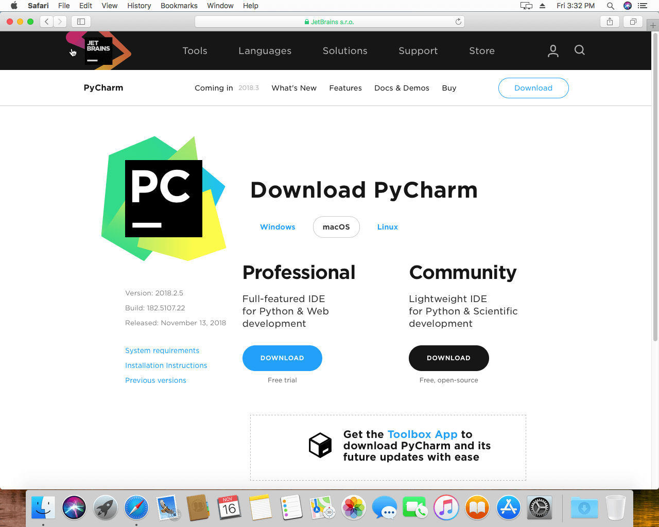The image size is (659, 527).
Task: Select the macOS platform tab
Action: click(x=336, y=227)
